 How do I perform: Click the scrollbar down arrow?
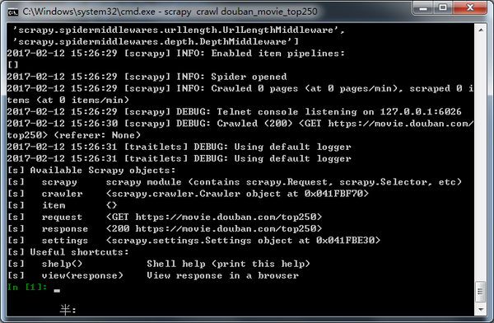481,310
